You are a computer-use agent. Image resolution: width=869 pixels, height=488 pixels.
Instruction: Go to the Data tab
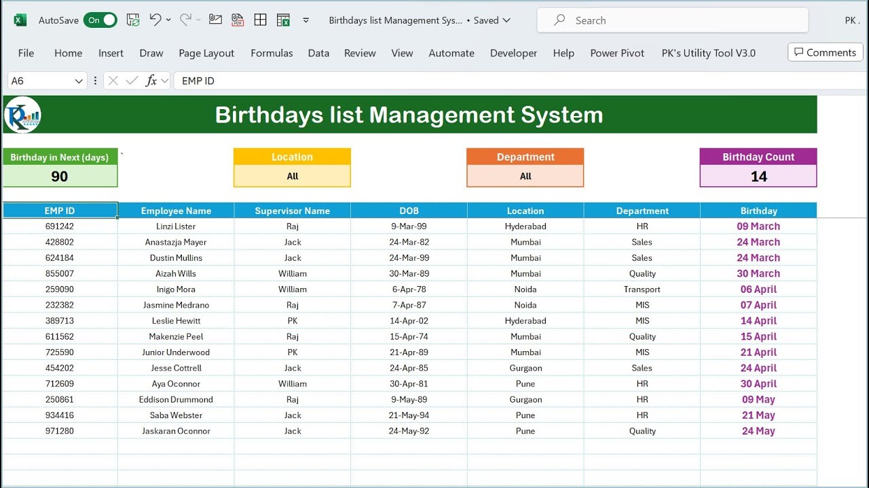coord(318,53)
